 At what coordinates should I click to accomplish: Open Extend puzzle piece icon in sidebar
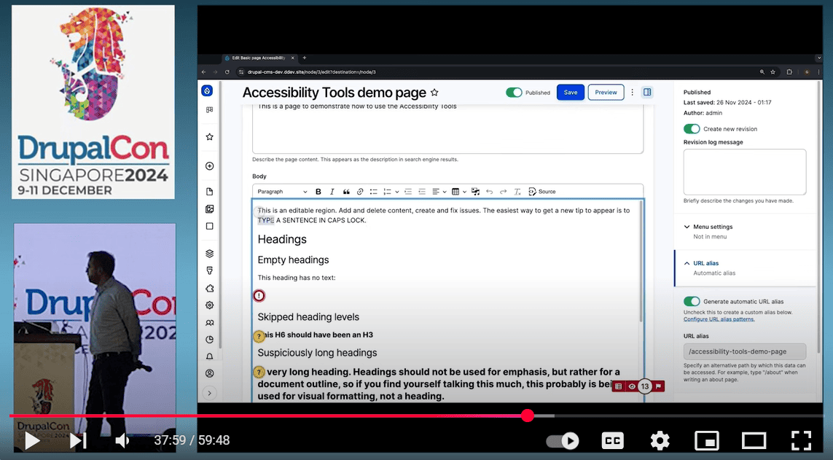209,289
